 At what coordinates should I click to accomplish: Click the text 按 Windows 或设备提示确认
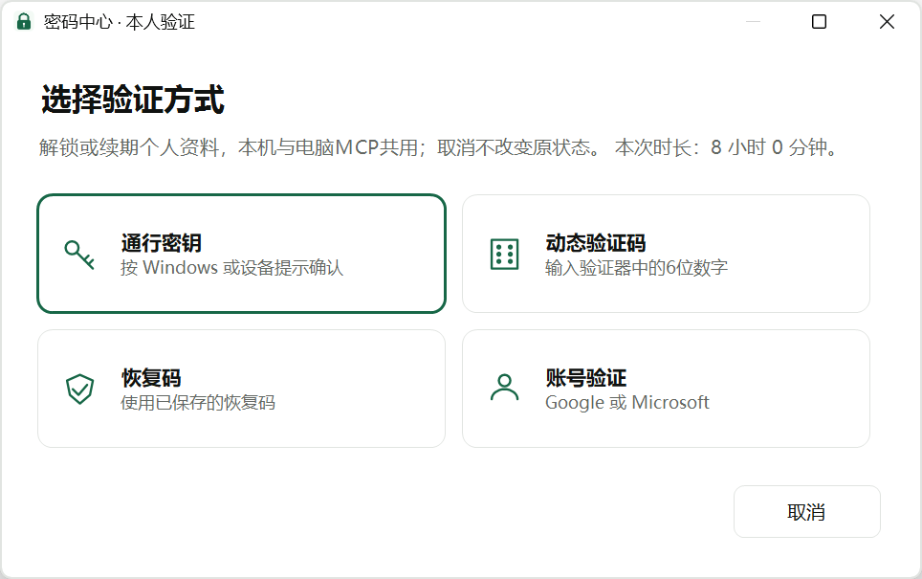[231, 268]
